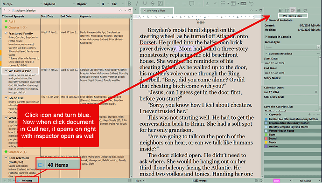Toggle the Go or Else row checkbox
Screen dimensions: 322x183
pyautogui.click(x=6, y=97)
